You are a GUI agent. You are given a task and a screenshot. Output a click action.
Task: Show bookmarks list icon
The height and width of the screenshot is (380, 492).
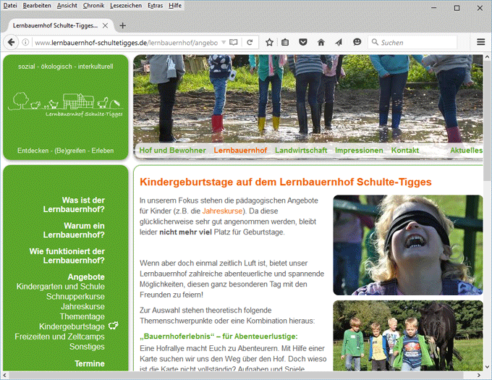(285, 42)
